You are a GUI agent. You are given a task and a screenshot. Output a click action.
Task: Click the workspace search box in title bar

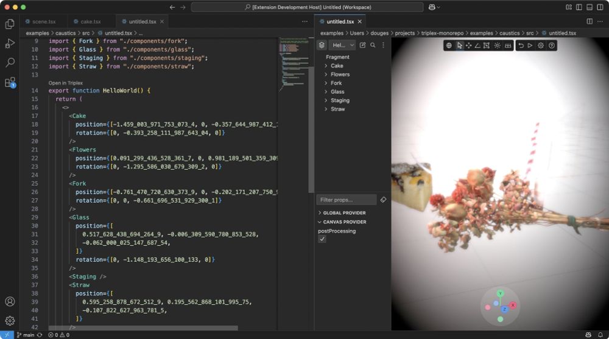coord(307,7)
